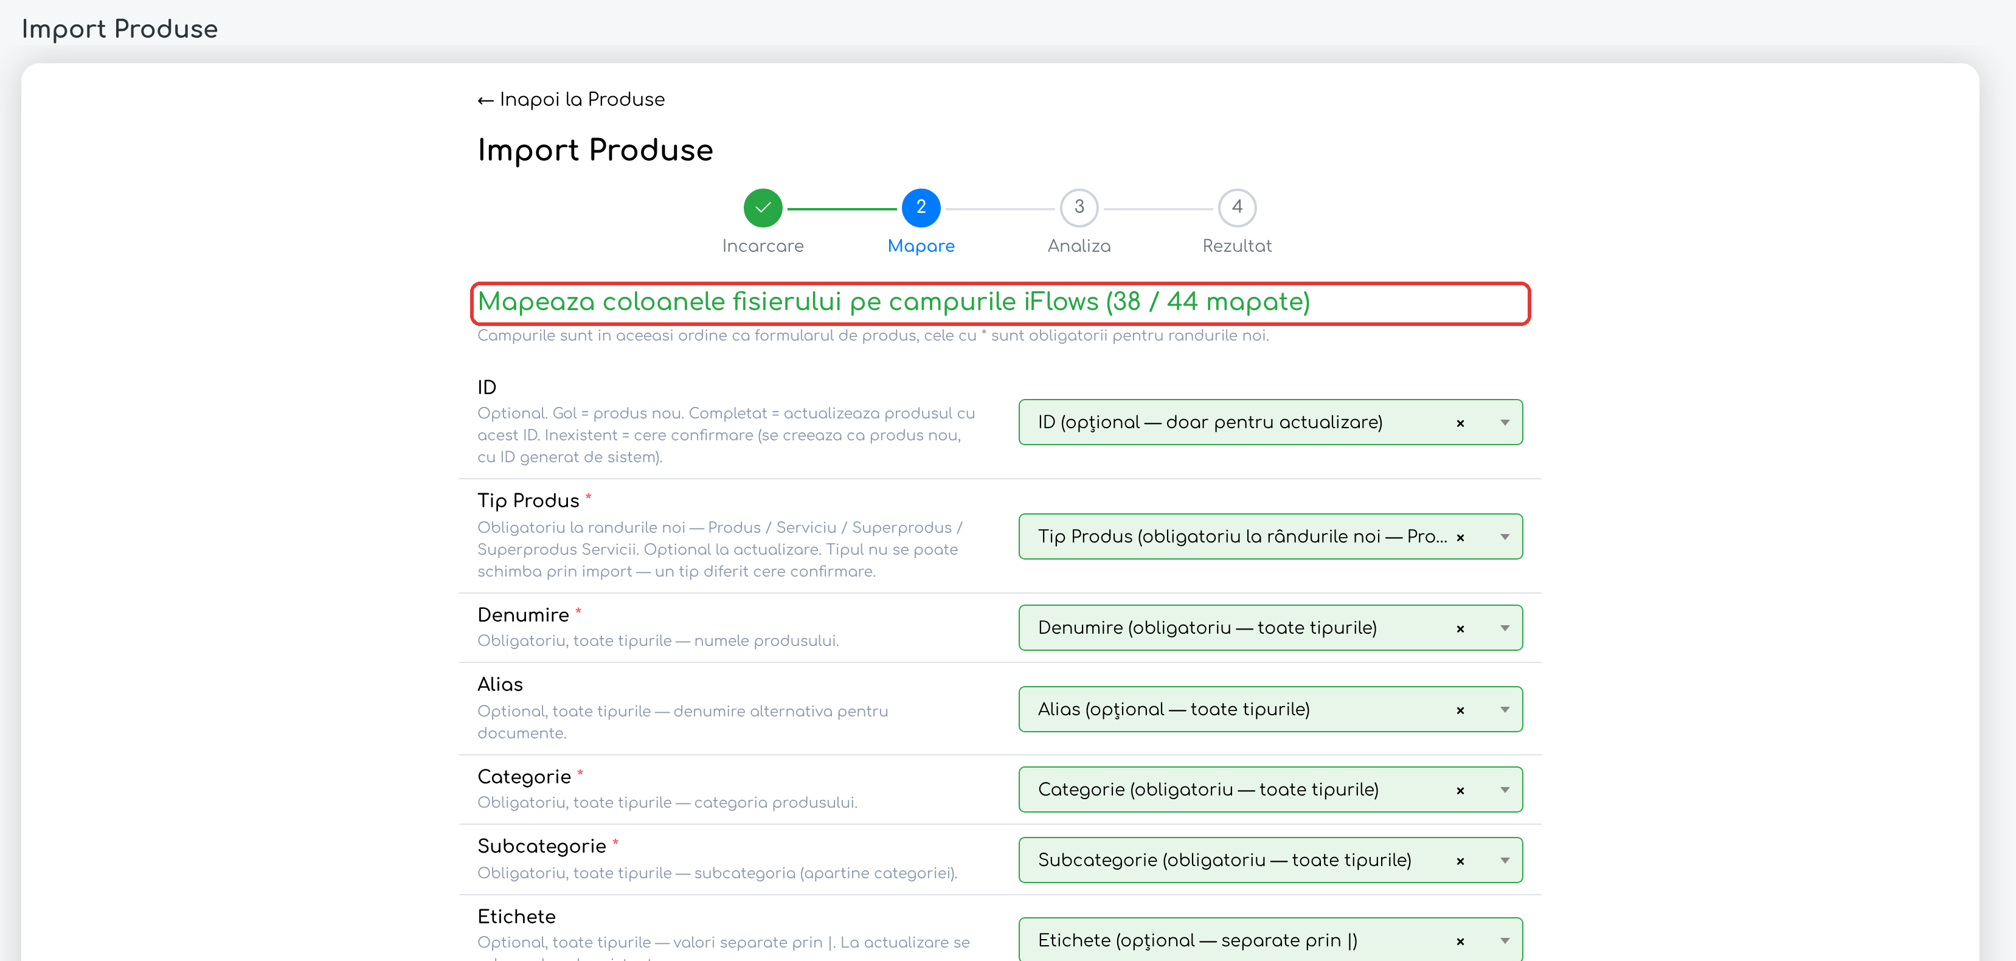Click the mapped columns counter heading
2016x961 pixels.
click(x=893, y=303)
